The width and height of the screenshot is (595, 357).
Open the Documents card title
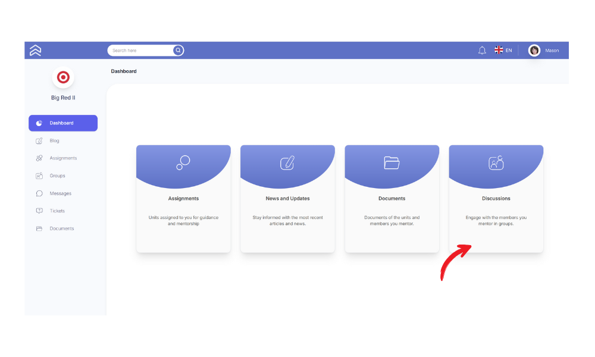click(392, 198)
